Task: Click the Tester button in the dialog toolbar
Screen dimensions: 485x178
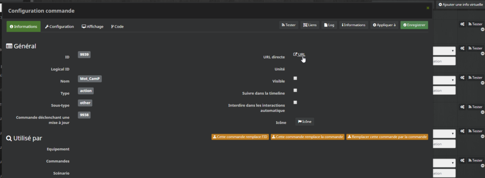Action: [x=288, y=25]
